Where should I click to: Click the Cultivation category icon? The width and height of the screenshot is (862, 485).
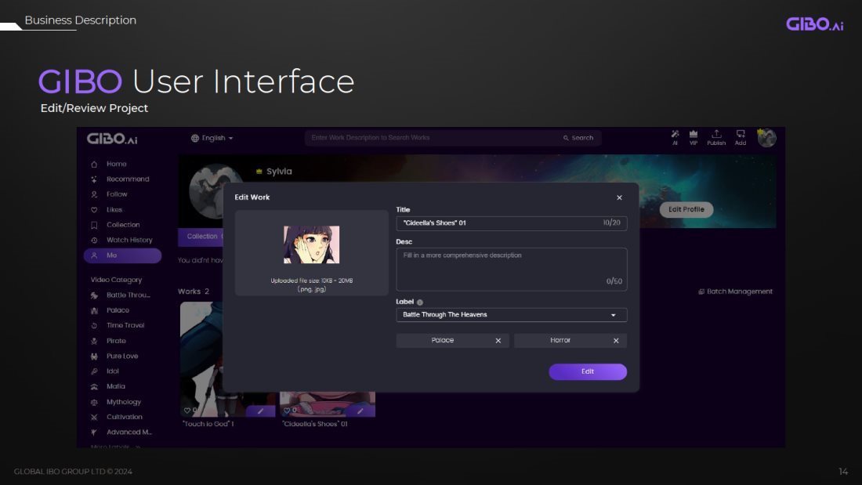point(94,418)
